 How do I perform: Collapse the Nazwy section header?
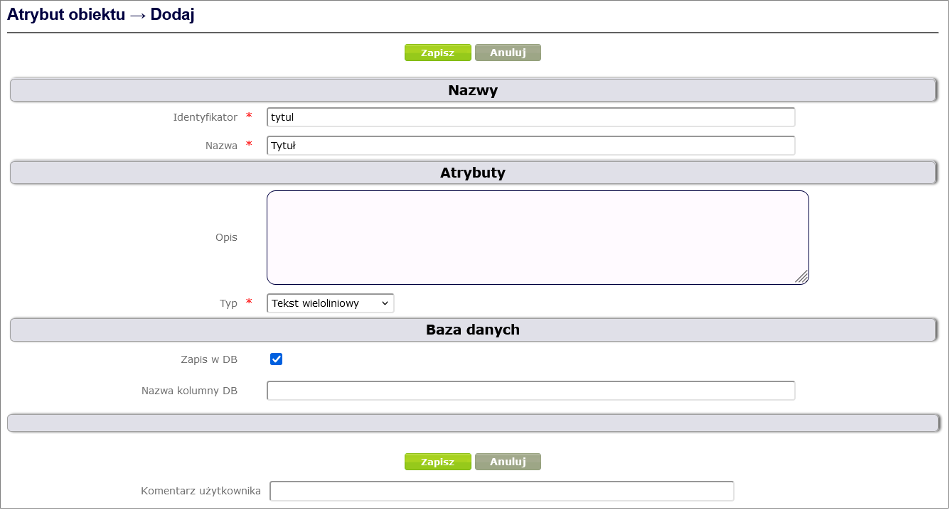(472, 90)
